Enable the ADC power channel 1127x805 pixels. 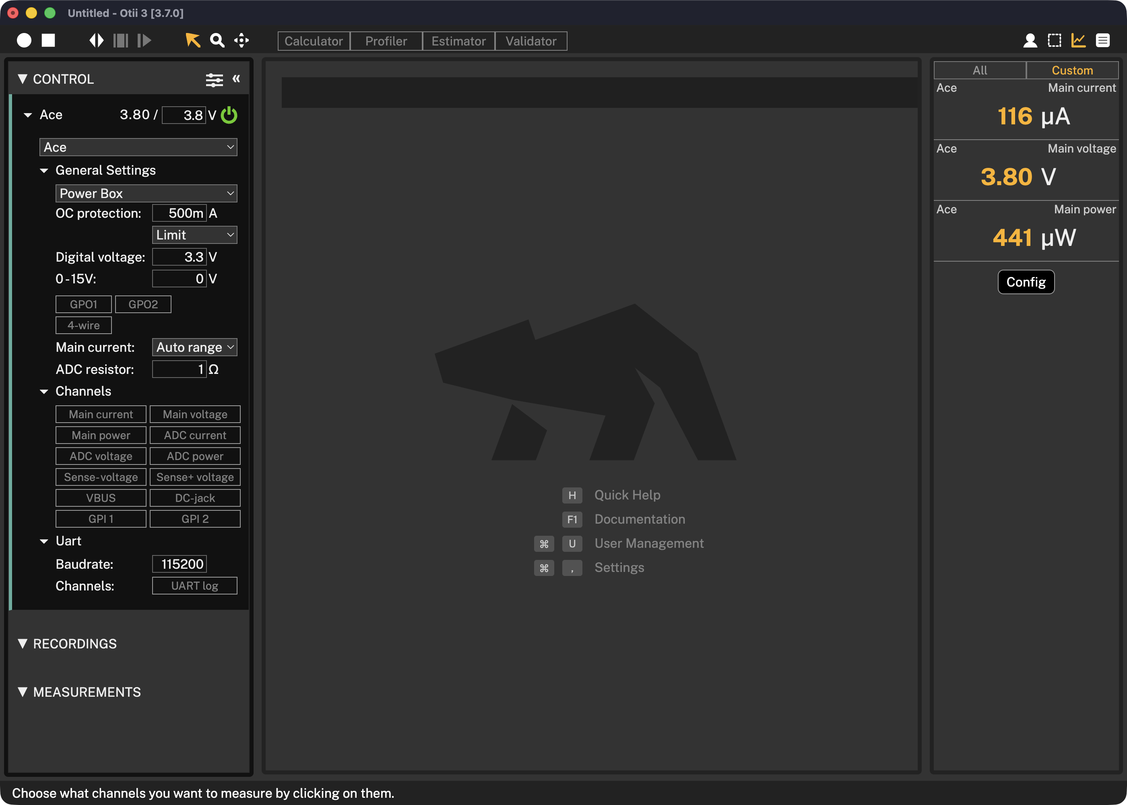tap(195, 456)
